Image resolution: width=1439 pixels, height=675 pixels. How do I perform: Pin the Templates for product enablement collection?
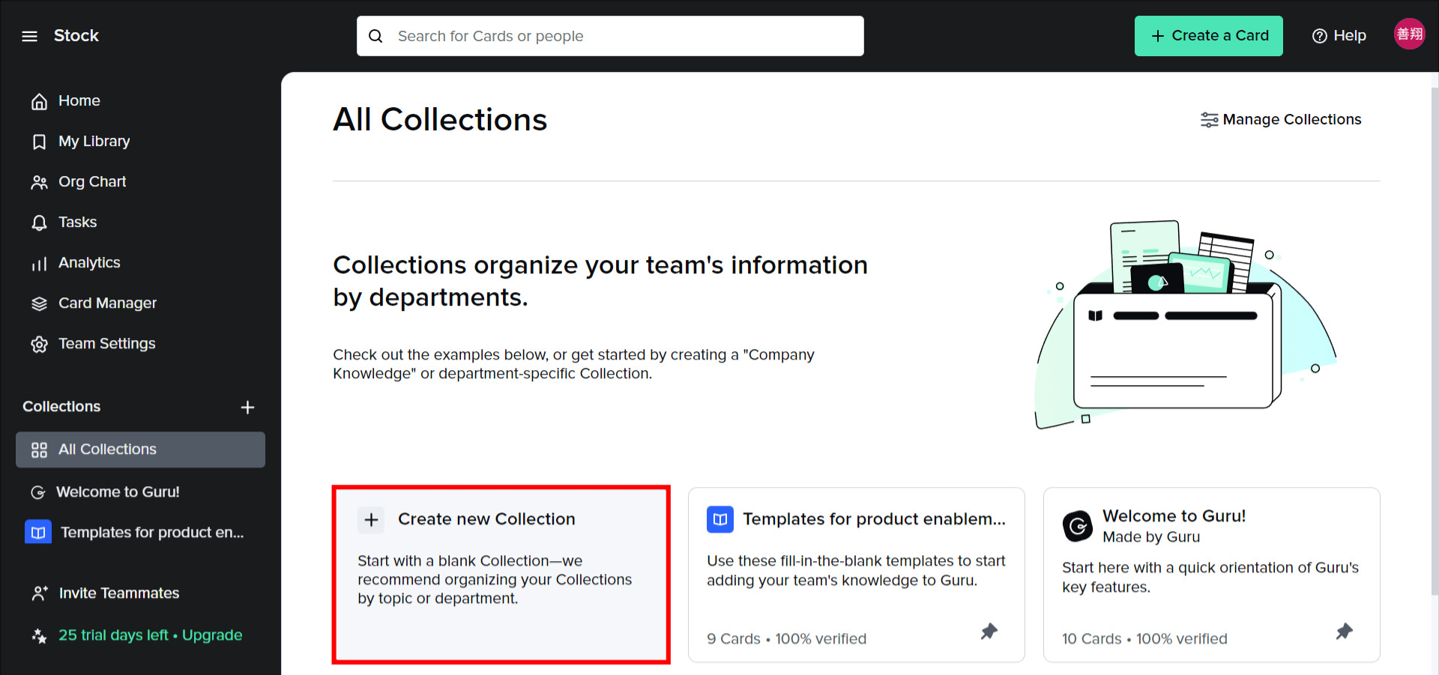tap(989, 632)
